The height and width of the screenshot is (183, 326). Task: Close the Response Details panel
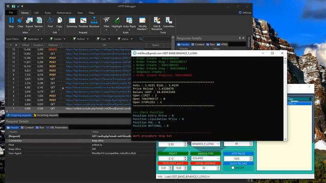tap(243, 38)
